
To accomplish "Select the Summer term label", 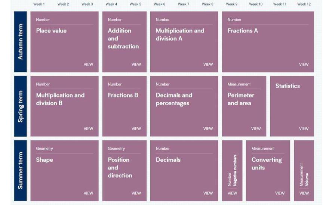I will pos(21,170).
